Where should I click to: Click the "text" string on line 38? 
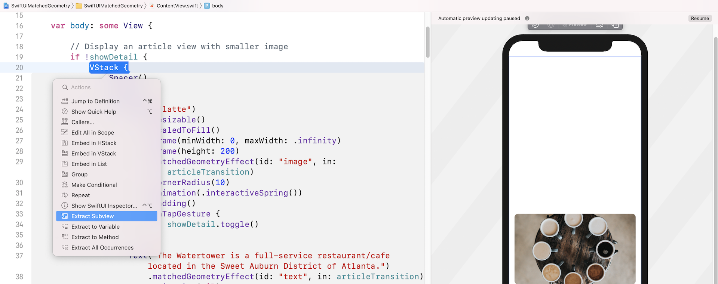pyautogui.click(x=293, y=277)
